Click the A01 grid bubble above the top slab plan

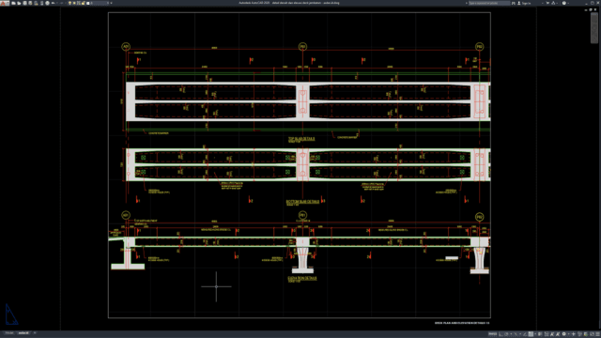pyautogui.click(x=126, y=47)
